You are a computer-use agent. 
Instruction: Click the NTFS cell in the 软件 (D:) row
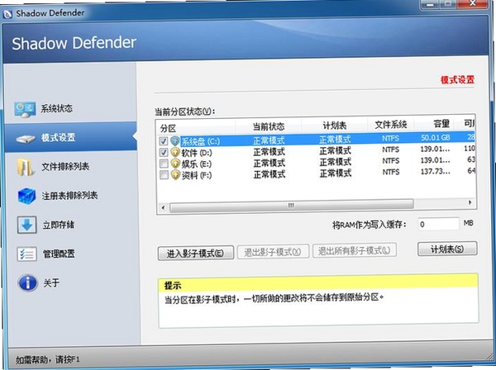(x=391, y=149)
